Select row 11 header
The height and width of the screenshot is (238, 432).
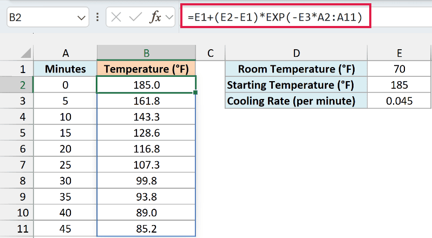click(x=17, y=229)
